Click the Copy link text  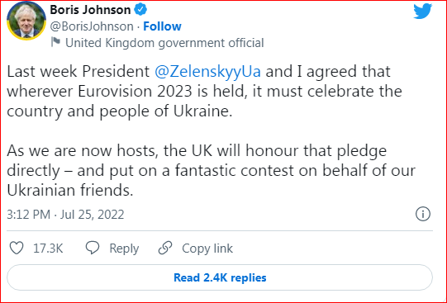207,249
